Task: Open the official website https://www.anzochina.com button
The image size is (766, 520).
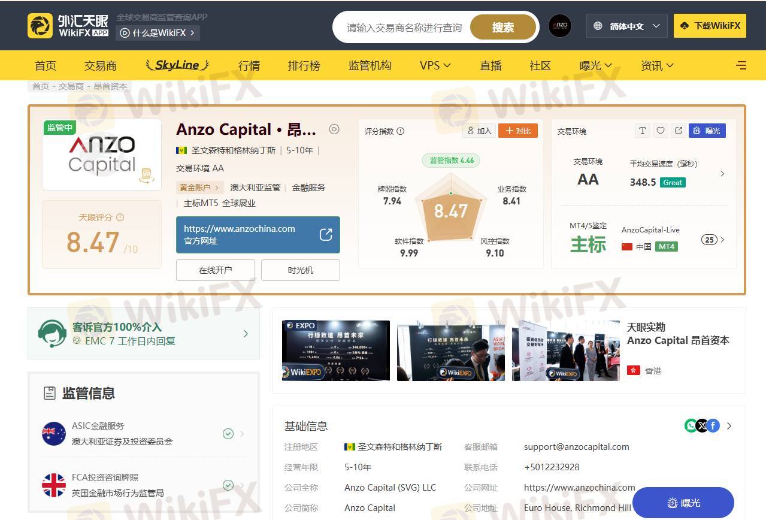Action: [258, 235]
